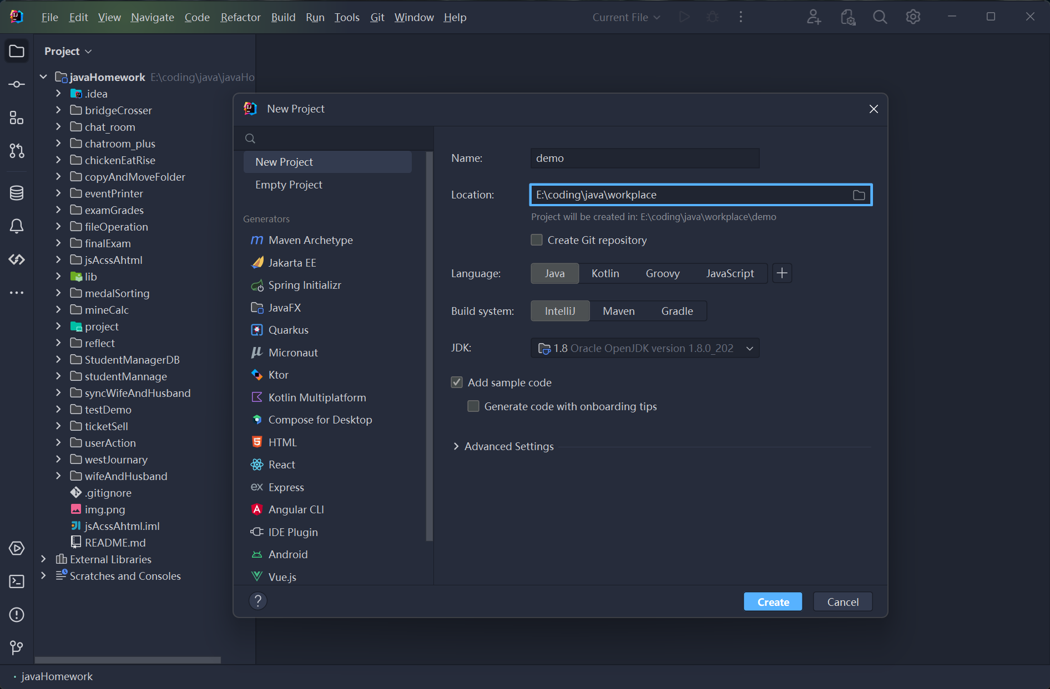Click the Search Everywhere magnifier icon
This screenshot has width=1050, height=689.
[880, 17]
